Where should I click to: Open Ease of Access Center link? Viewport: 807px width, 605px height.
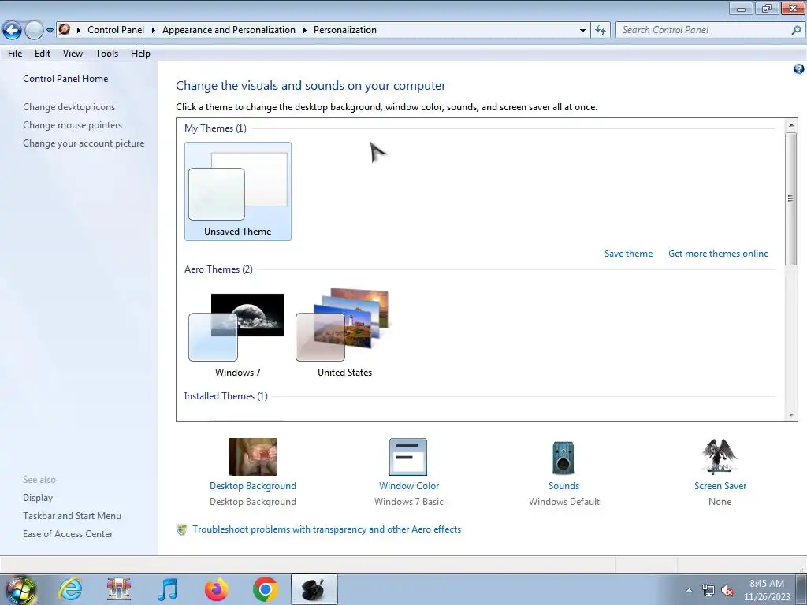[x=68, y=533]
